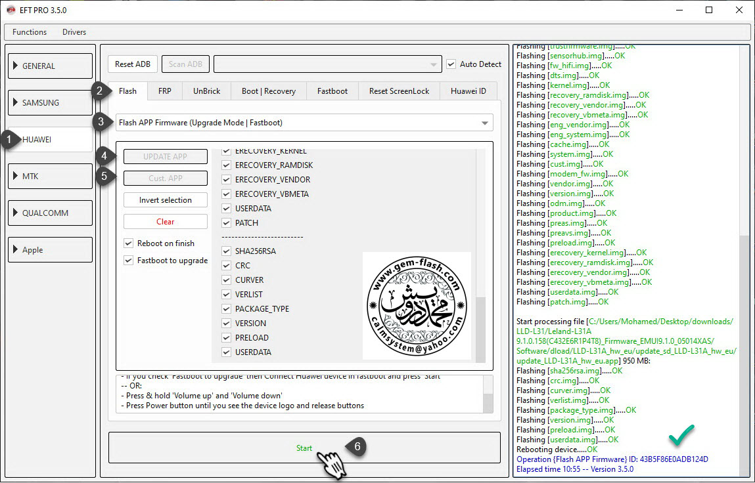The width and height of the screenshot is (755, 483).
Task: Maximize the EFT PRO window
Action: [x=709, y=10]
